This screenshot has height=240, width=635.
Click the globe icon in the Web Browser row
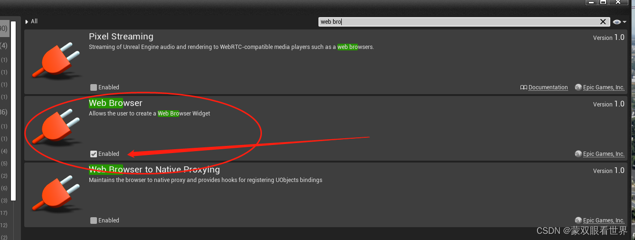point(578,154)
